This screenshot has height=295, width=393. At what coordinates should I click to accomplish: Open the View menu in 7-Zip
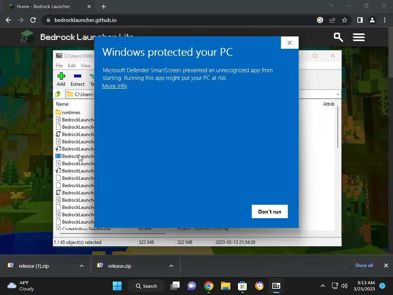(86, 65)
